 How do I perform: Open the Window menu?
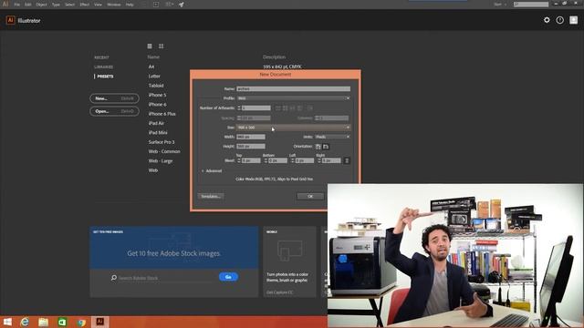click(x=114, y=5)
